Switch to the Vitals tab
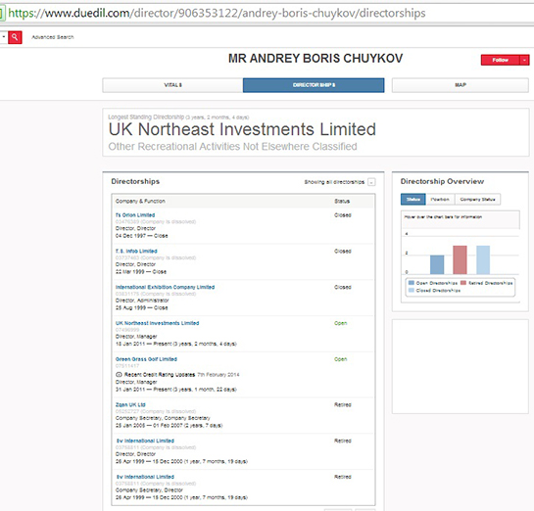 (x=172, y=85)
